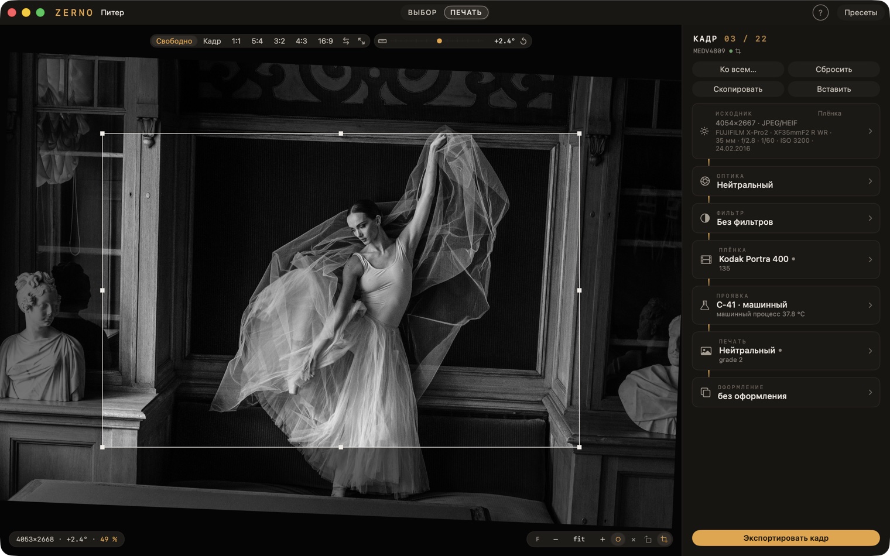Swap crop orientation with the arrows icon
890x556 pixels.
point(346,41)
